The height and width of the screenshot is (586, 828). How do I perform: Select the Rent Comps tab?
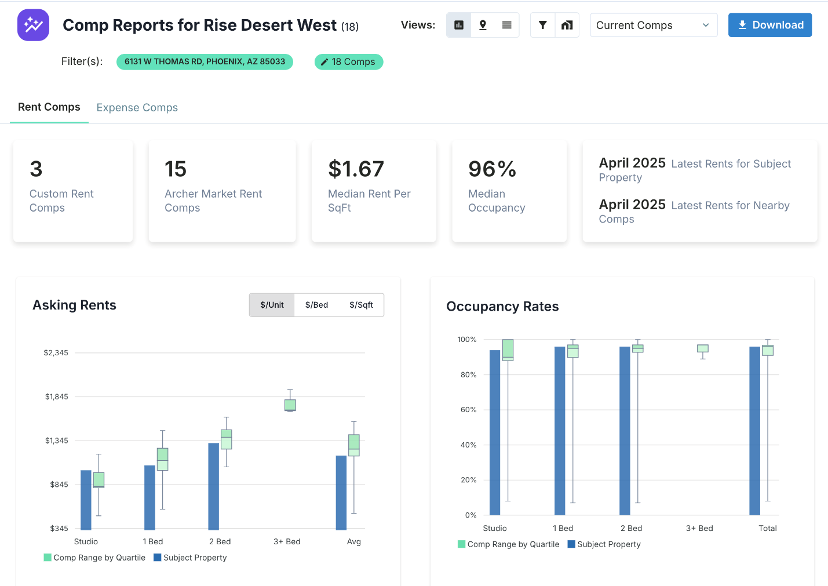coord(49,107)
